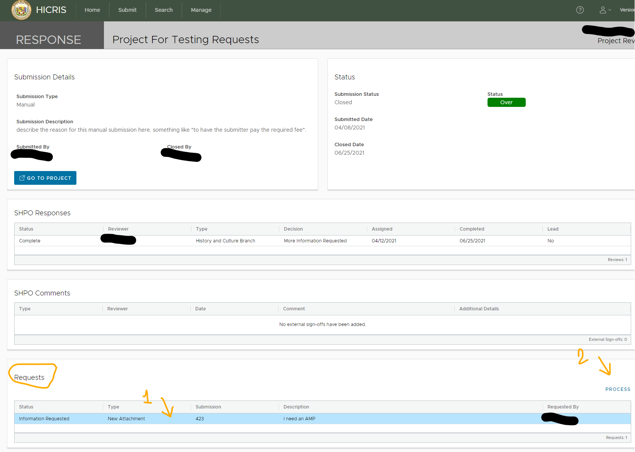The width and height of the screenshot is (635, 452).
Task: Open the Manage menu
Action: coord(201,10)
